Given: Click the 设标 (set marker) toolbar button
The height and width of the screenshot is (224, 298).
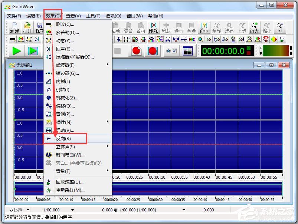Looking at the screenshot, I should tap(204, 28).
